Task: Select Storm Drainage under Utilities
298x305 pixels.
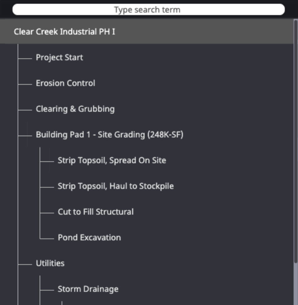Action: coord(88,289)
